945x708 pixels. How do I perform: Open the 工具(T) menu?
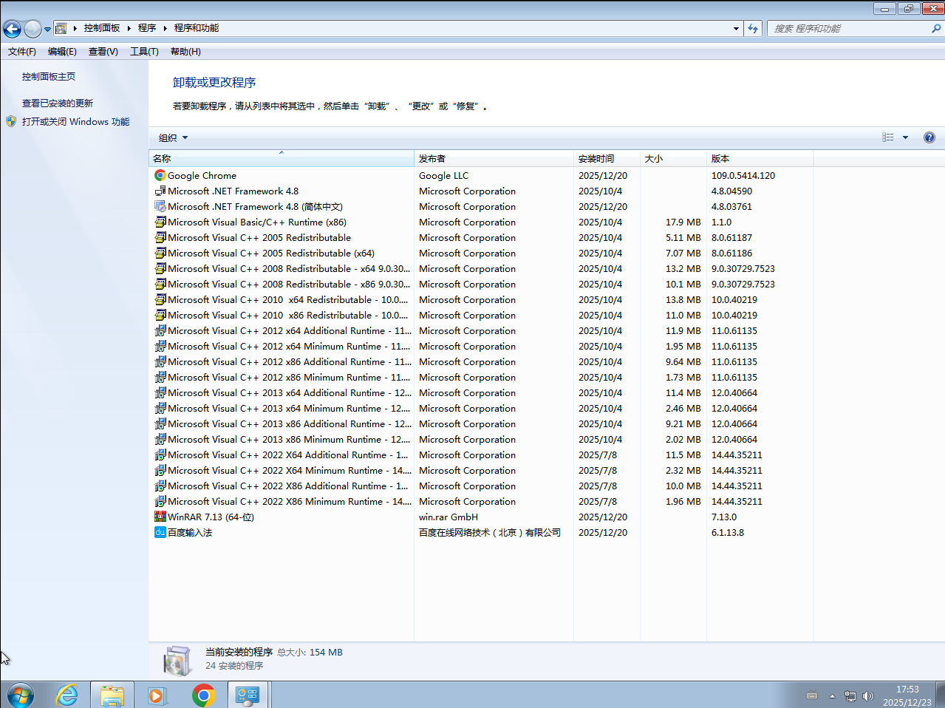(144, 52)
